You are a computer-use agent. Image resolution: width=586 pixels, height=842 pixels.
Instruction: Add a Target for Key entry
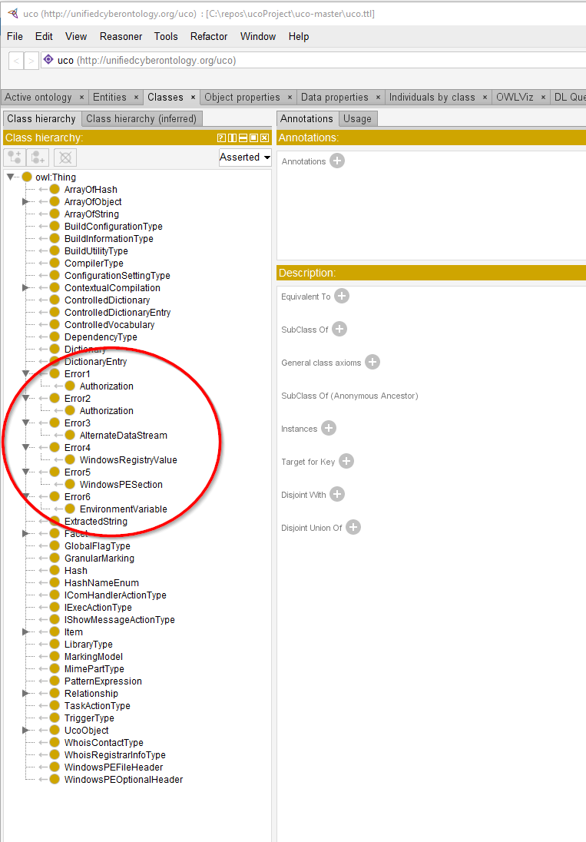click(x=346, y=461)
